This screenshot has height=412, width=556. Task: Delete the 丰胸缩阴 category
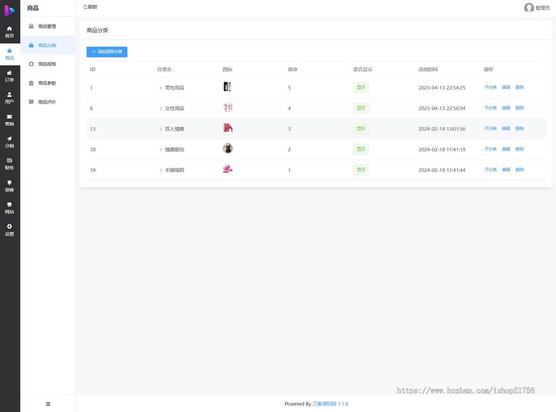(x=519, y=170)
